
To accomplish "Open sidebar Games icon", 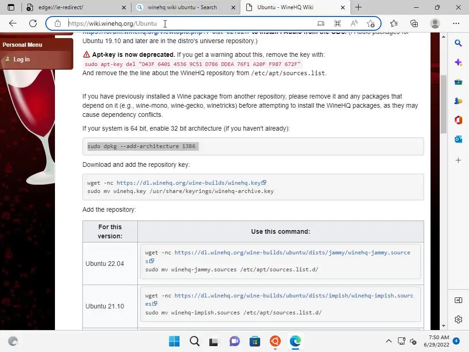I will [x=458, y=101].
